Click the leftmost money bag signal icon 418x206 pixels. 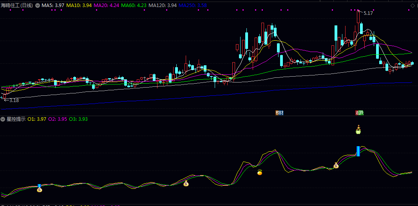(39, 190)
